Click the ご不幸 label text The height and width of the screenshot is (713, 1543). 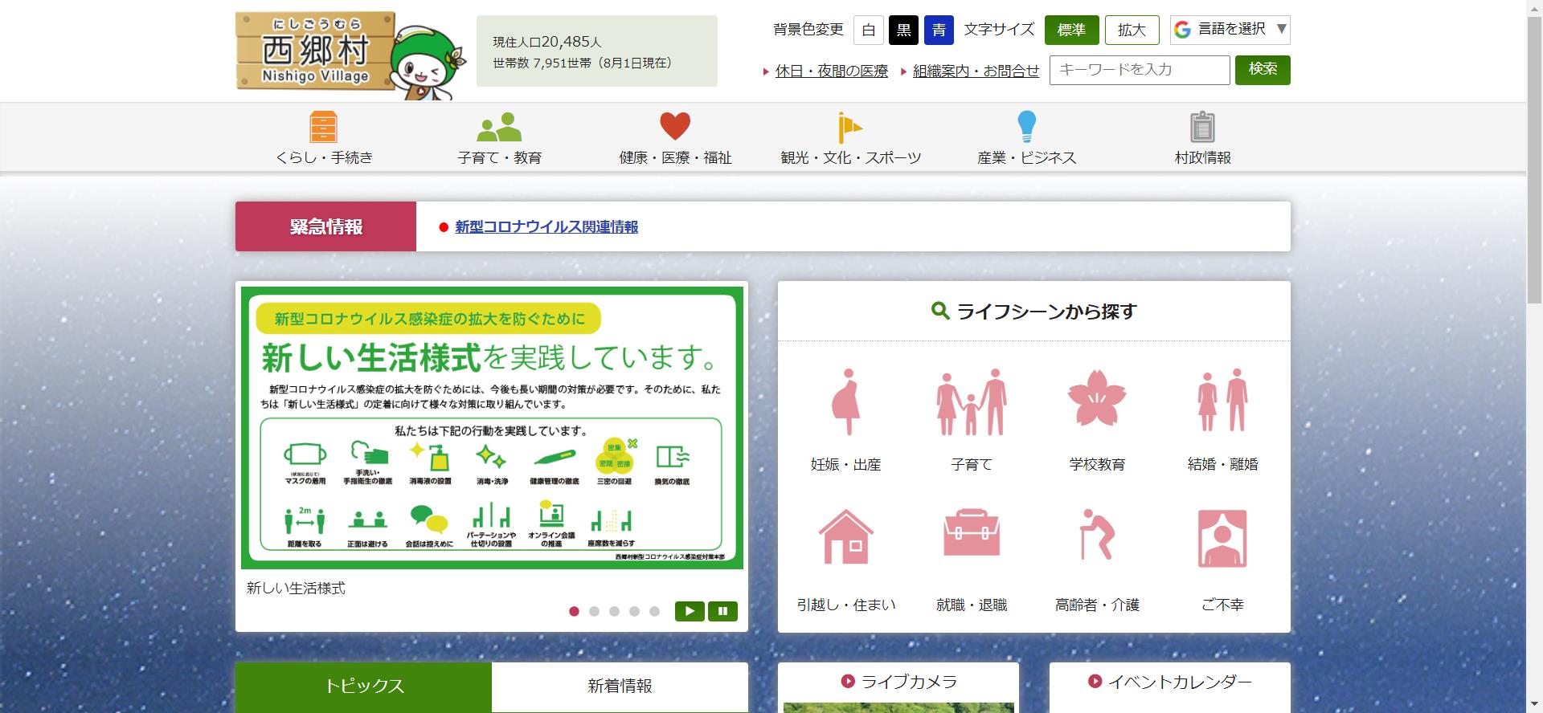click(x=1222, y=605)
